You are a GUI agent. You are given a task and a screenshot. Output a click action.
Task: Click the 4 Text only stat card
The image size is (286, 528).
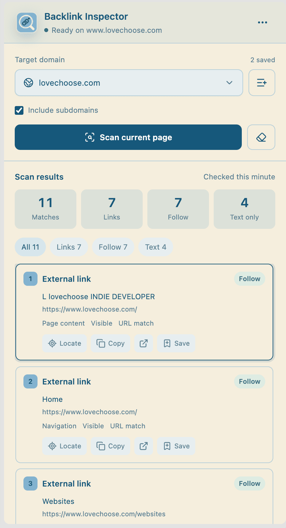(244, 209)
